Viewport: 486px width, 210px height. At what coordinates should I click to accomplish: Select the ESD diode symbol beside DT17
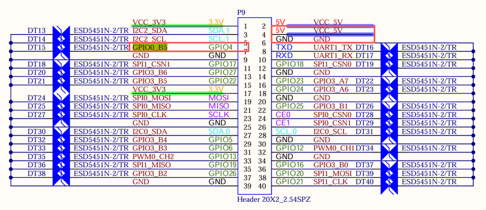(x=389, y=56)
